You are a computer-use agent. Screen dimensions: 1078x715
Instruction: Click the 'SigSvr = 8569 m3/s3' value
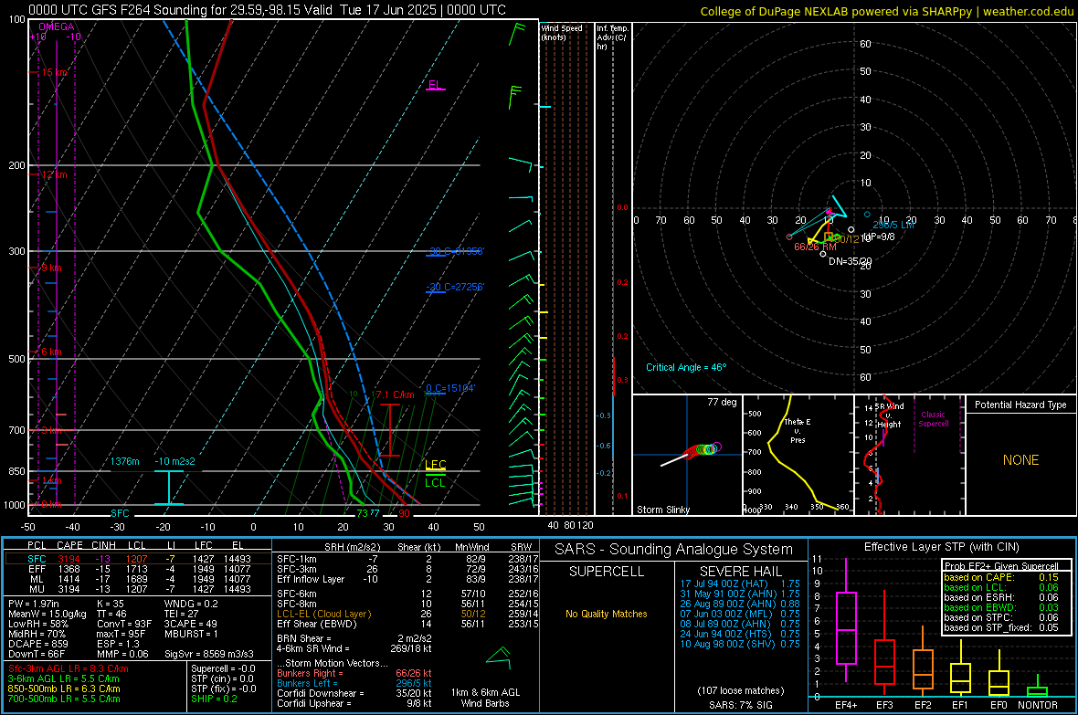(209, 654)
